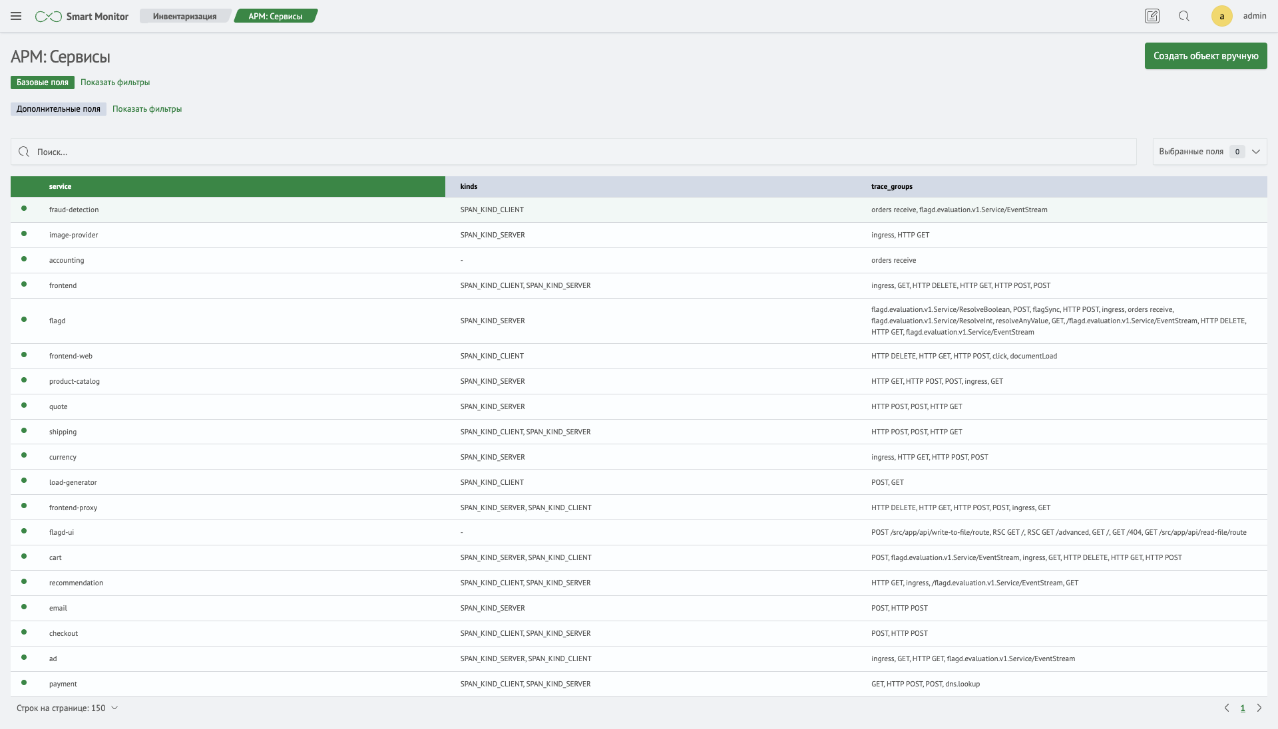The height and width of the screenshot is (729, 1278).
Task: Go to next page arrow
Action: pos(1259,708)
